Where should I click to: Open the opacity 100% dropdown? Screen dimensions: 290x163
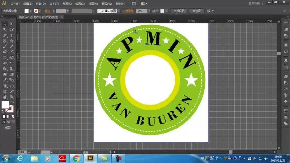point(149,11)
